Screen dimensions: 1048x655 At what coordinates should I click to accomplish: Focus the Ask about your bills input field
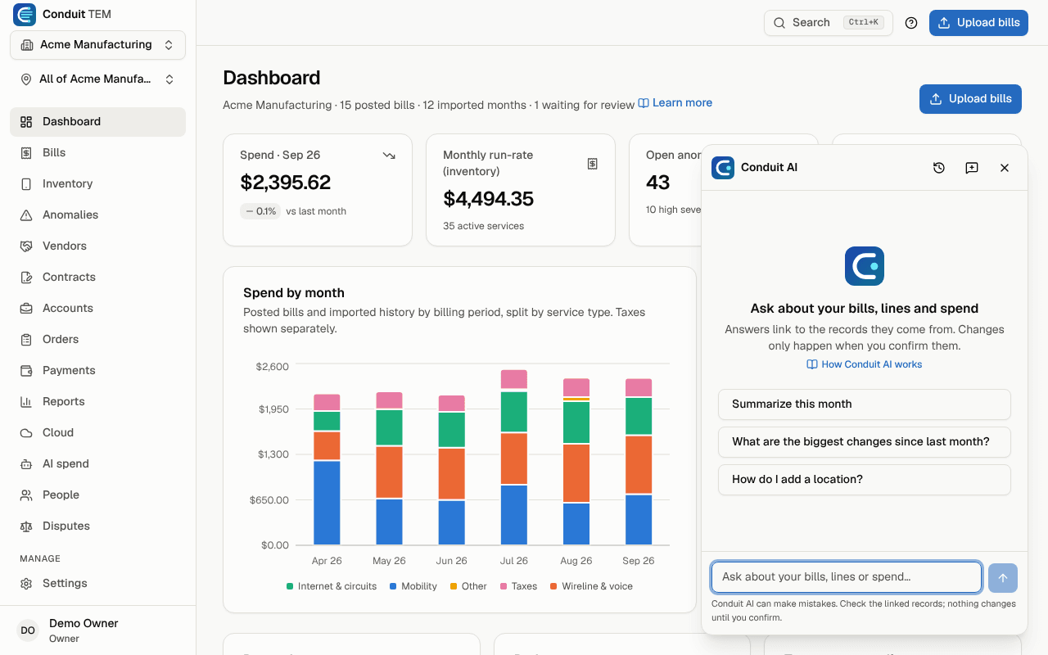tap(847, 577)
